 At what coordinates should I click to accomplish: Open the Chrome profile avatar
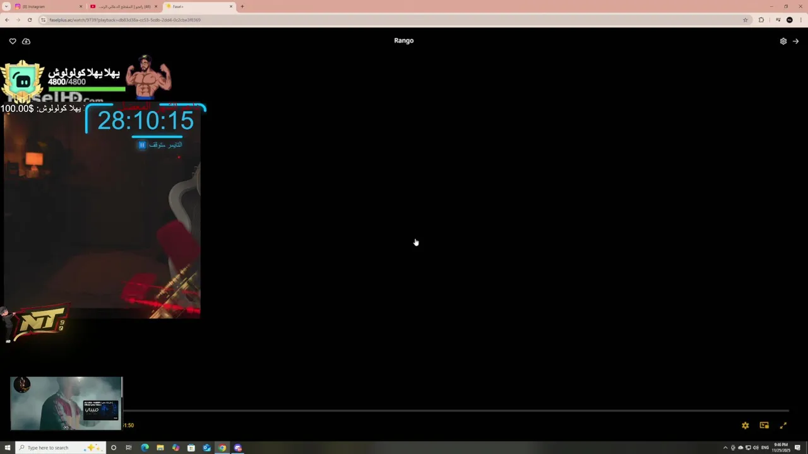(790, 20)
